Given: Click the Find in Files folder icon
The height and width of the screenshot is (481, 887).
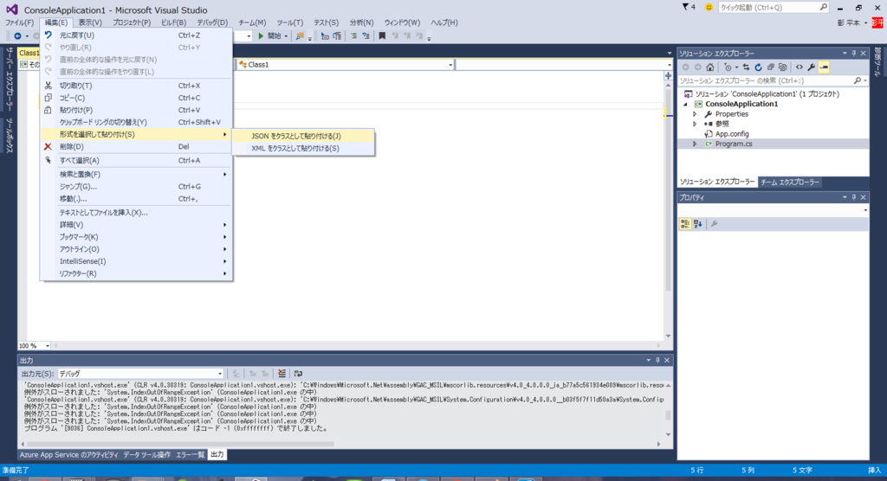Looking at the screenshot, I should point(300,35).
